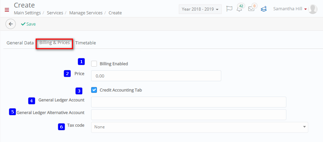
Task: Expand the Tax code dropdown
Action: (199, 127)
